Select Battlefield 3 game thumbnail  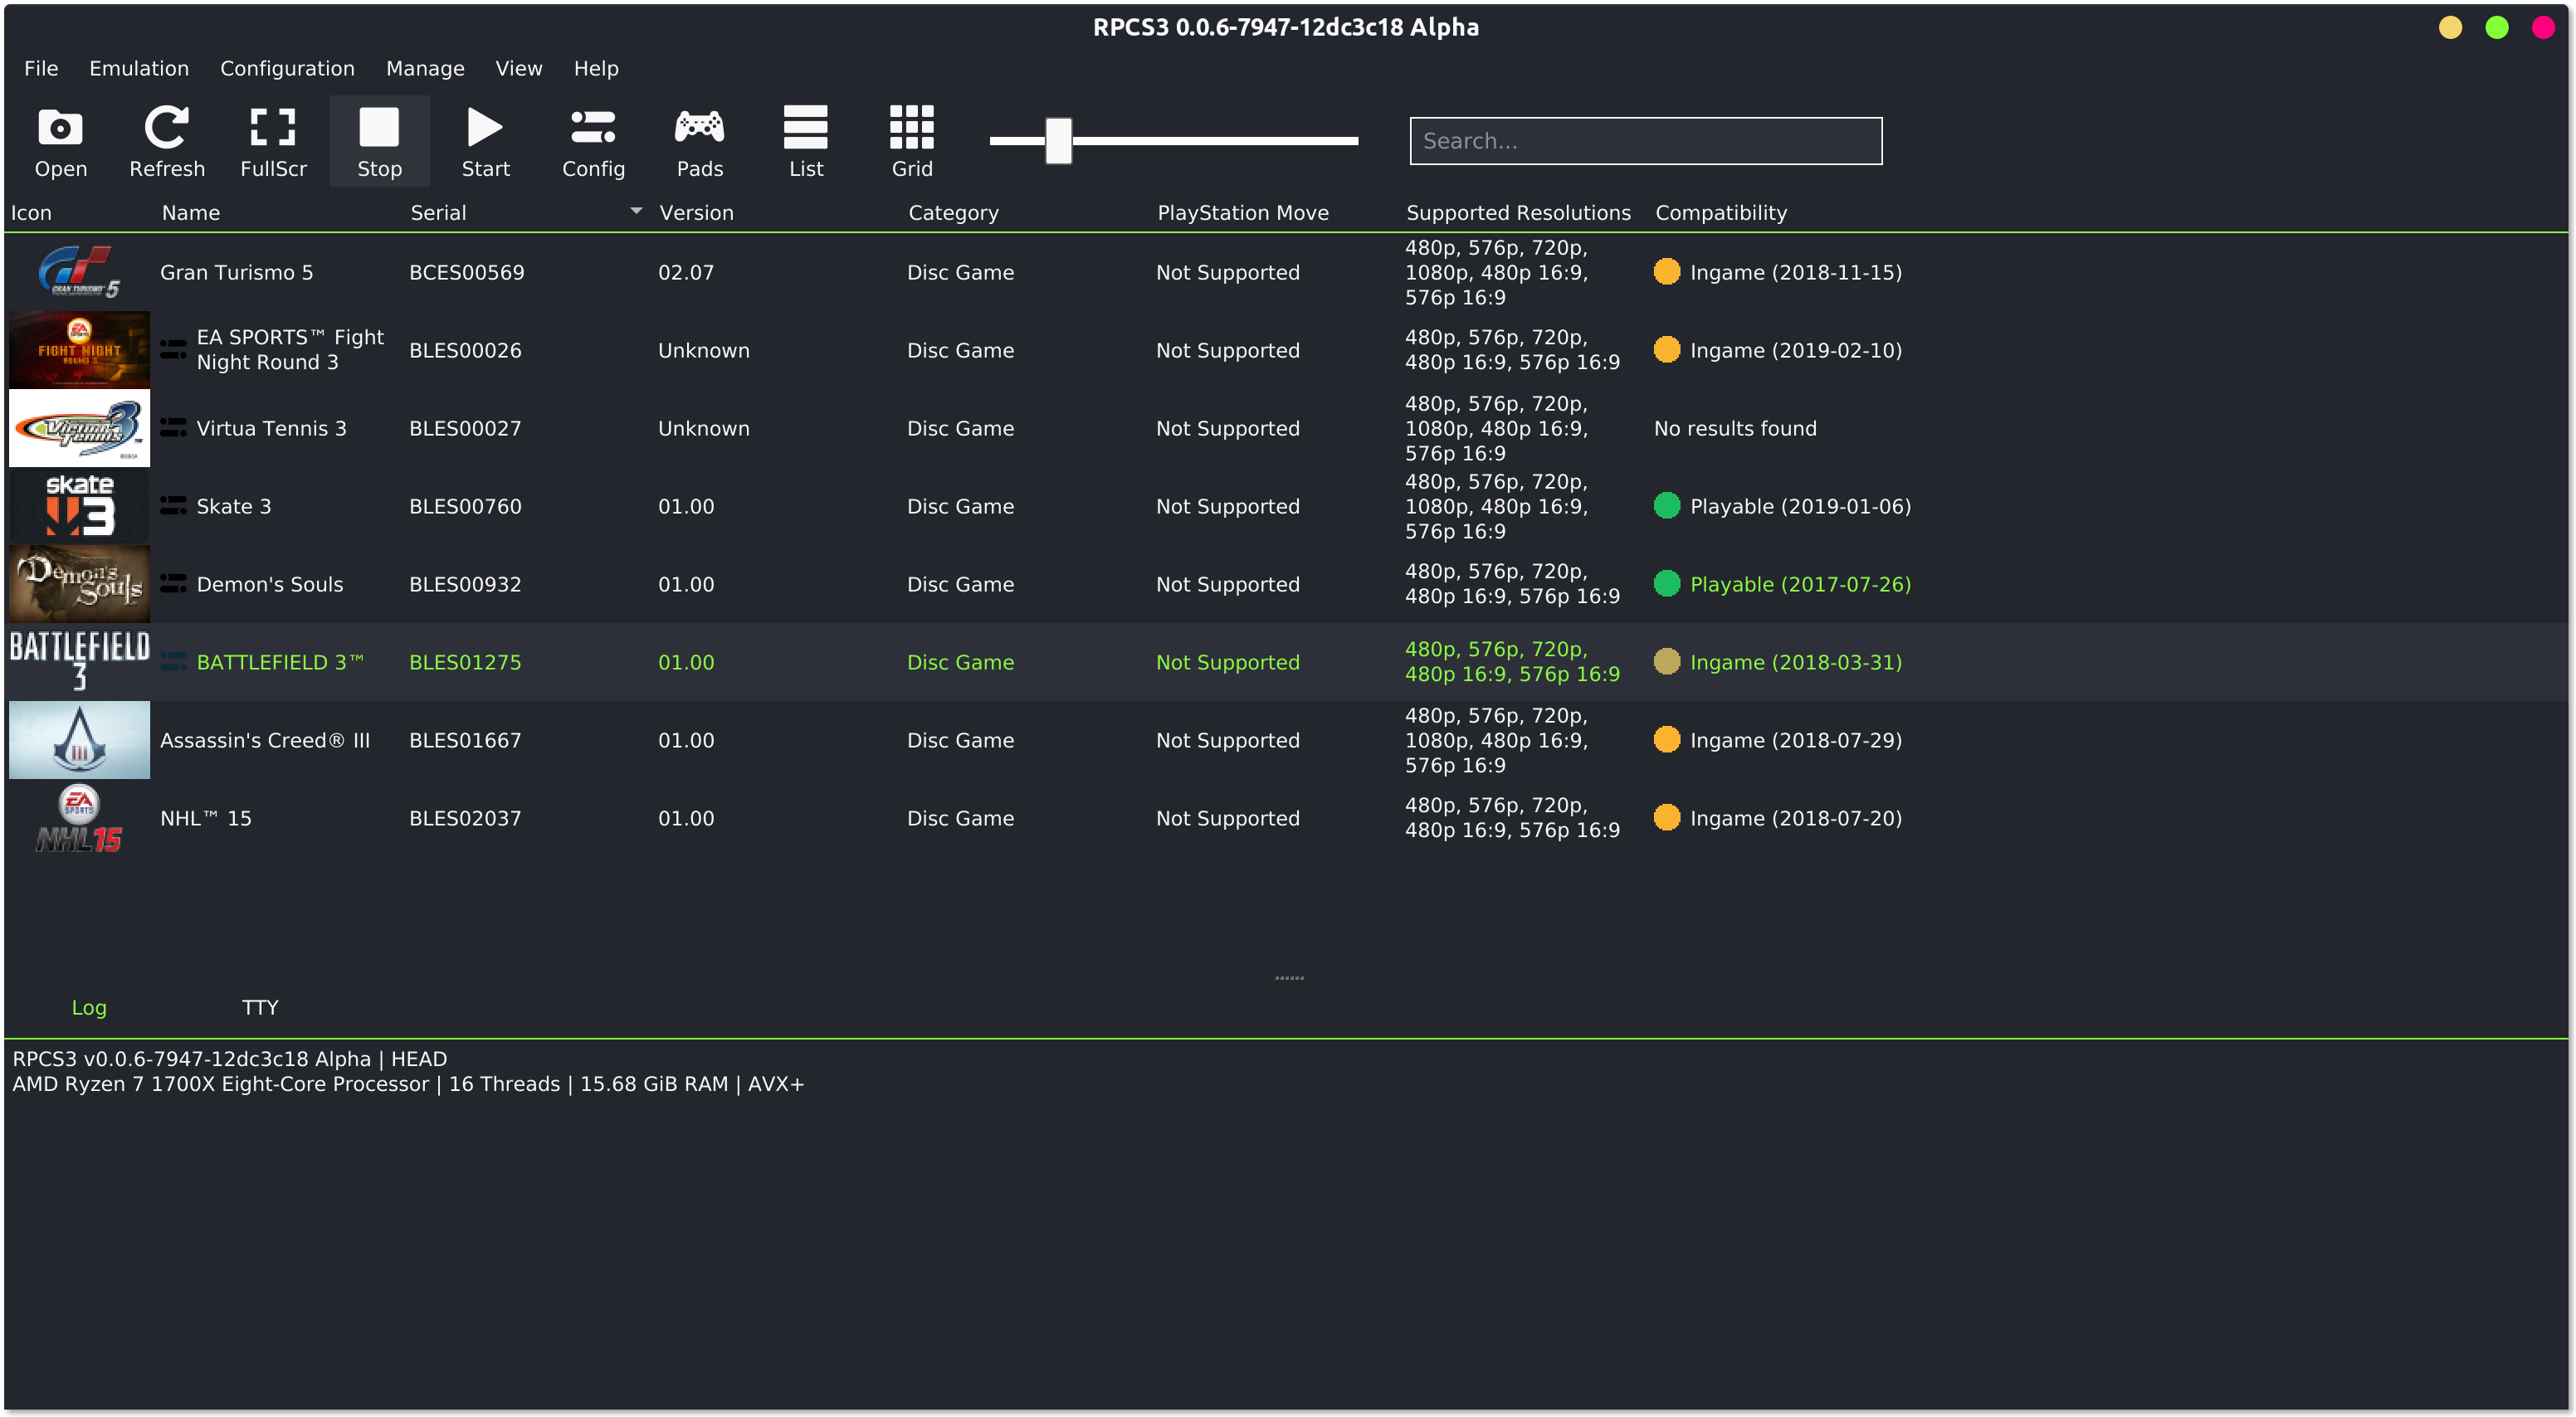click(x=79, y=662)
